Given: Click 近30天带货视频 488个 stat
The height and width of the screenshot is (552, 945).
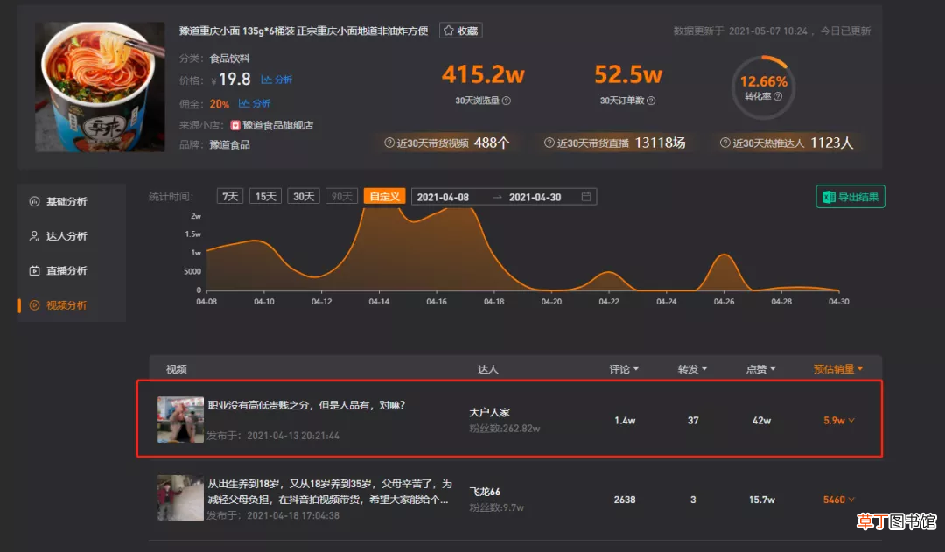Looking at the screenshot, I should [446, 143].
